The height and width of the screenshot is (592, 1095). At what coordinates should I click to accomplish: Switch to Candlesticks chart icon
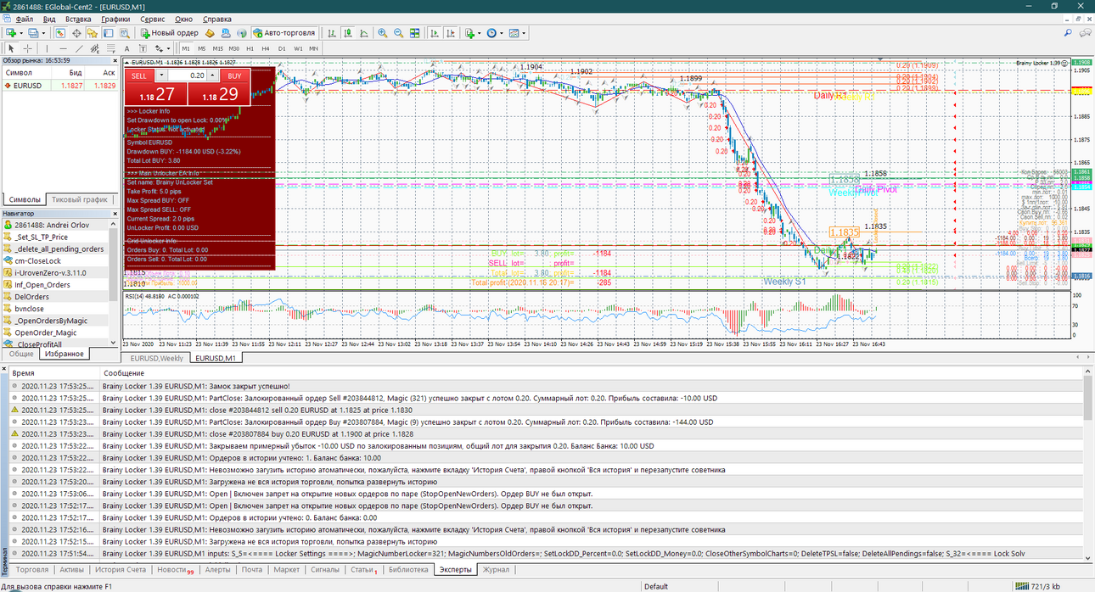[348, 33]
